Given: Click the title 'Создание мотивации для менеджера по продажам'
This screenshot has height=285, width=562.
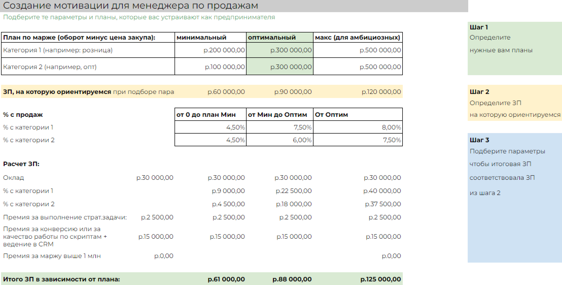Looking at the screenshot, I should (x=130, y=6).
